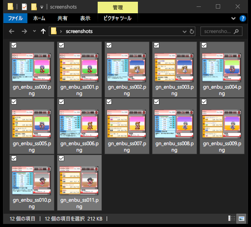Viewport: 251px width, 227px height.
Task: Click screenshots in the address bar
Action: pyautogui.click(x=79, y=31)
